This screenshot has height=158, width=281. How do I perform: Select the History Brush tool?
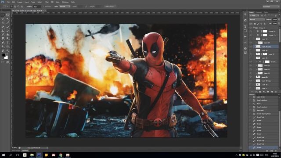tap(7, 31)
